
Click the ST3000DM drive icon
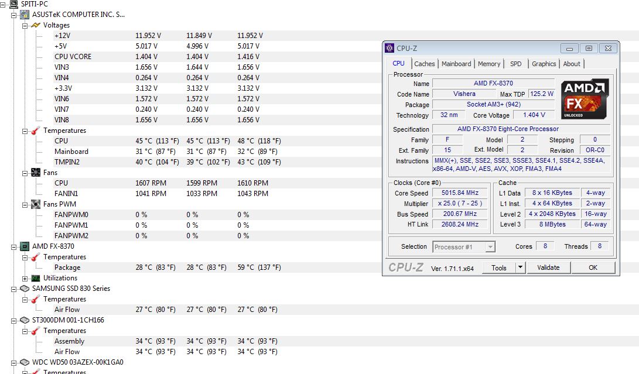25,320
